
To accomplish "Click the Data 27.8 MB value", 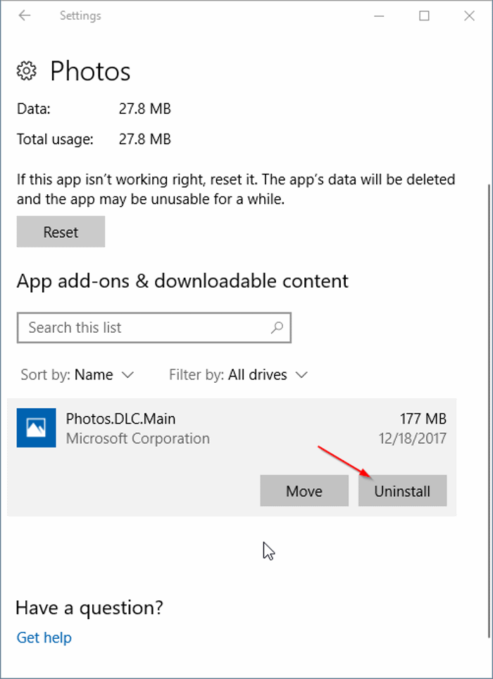I will [145, 108].
